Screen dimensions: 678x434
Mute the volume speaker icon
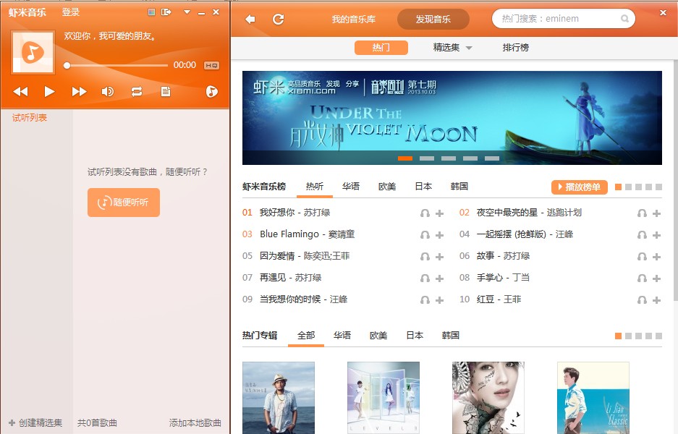[108, 91]
